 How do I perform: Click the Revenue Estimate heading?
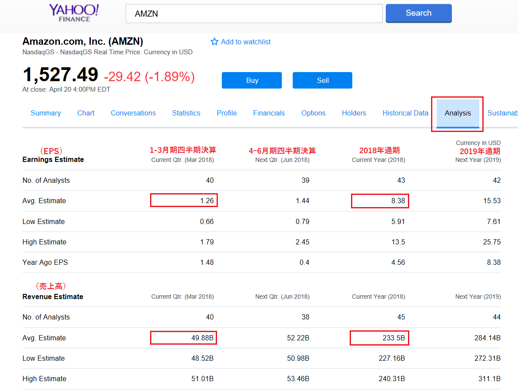[53, 297]
